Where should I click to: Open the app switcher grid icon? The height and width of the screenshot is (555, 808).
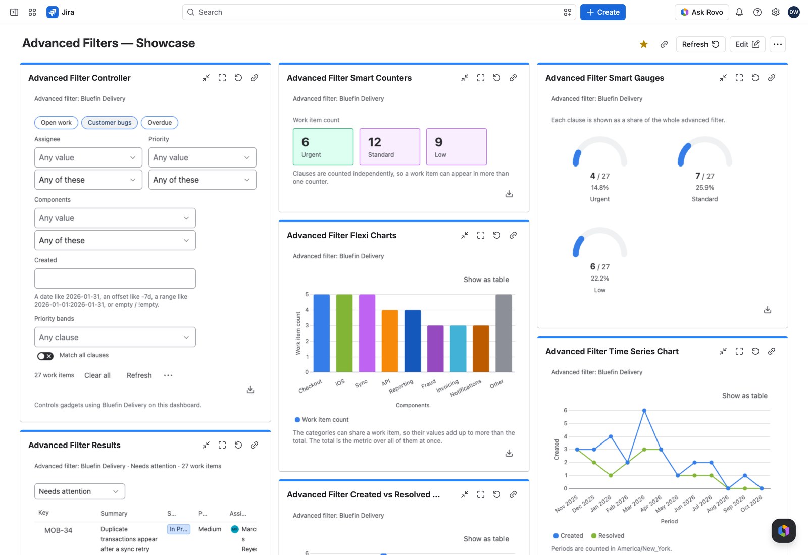click(32, 12)
